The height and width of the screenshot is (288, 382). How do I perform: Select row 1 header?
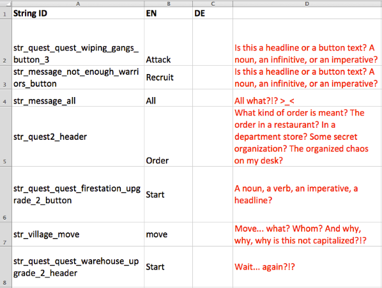6,13
